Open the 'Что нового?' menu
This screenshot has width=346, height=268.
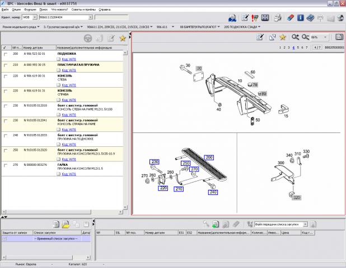[x=59, y=9]
